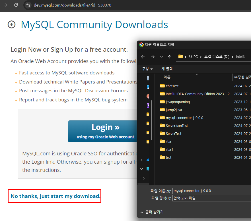Click the folder icon of star1

click(162, 149)
